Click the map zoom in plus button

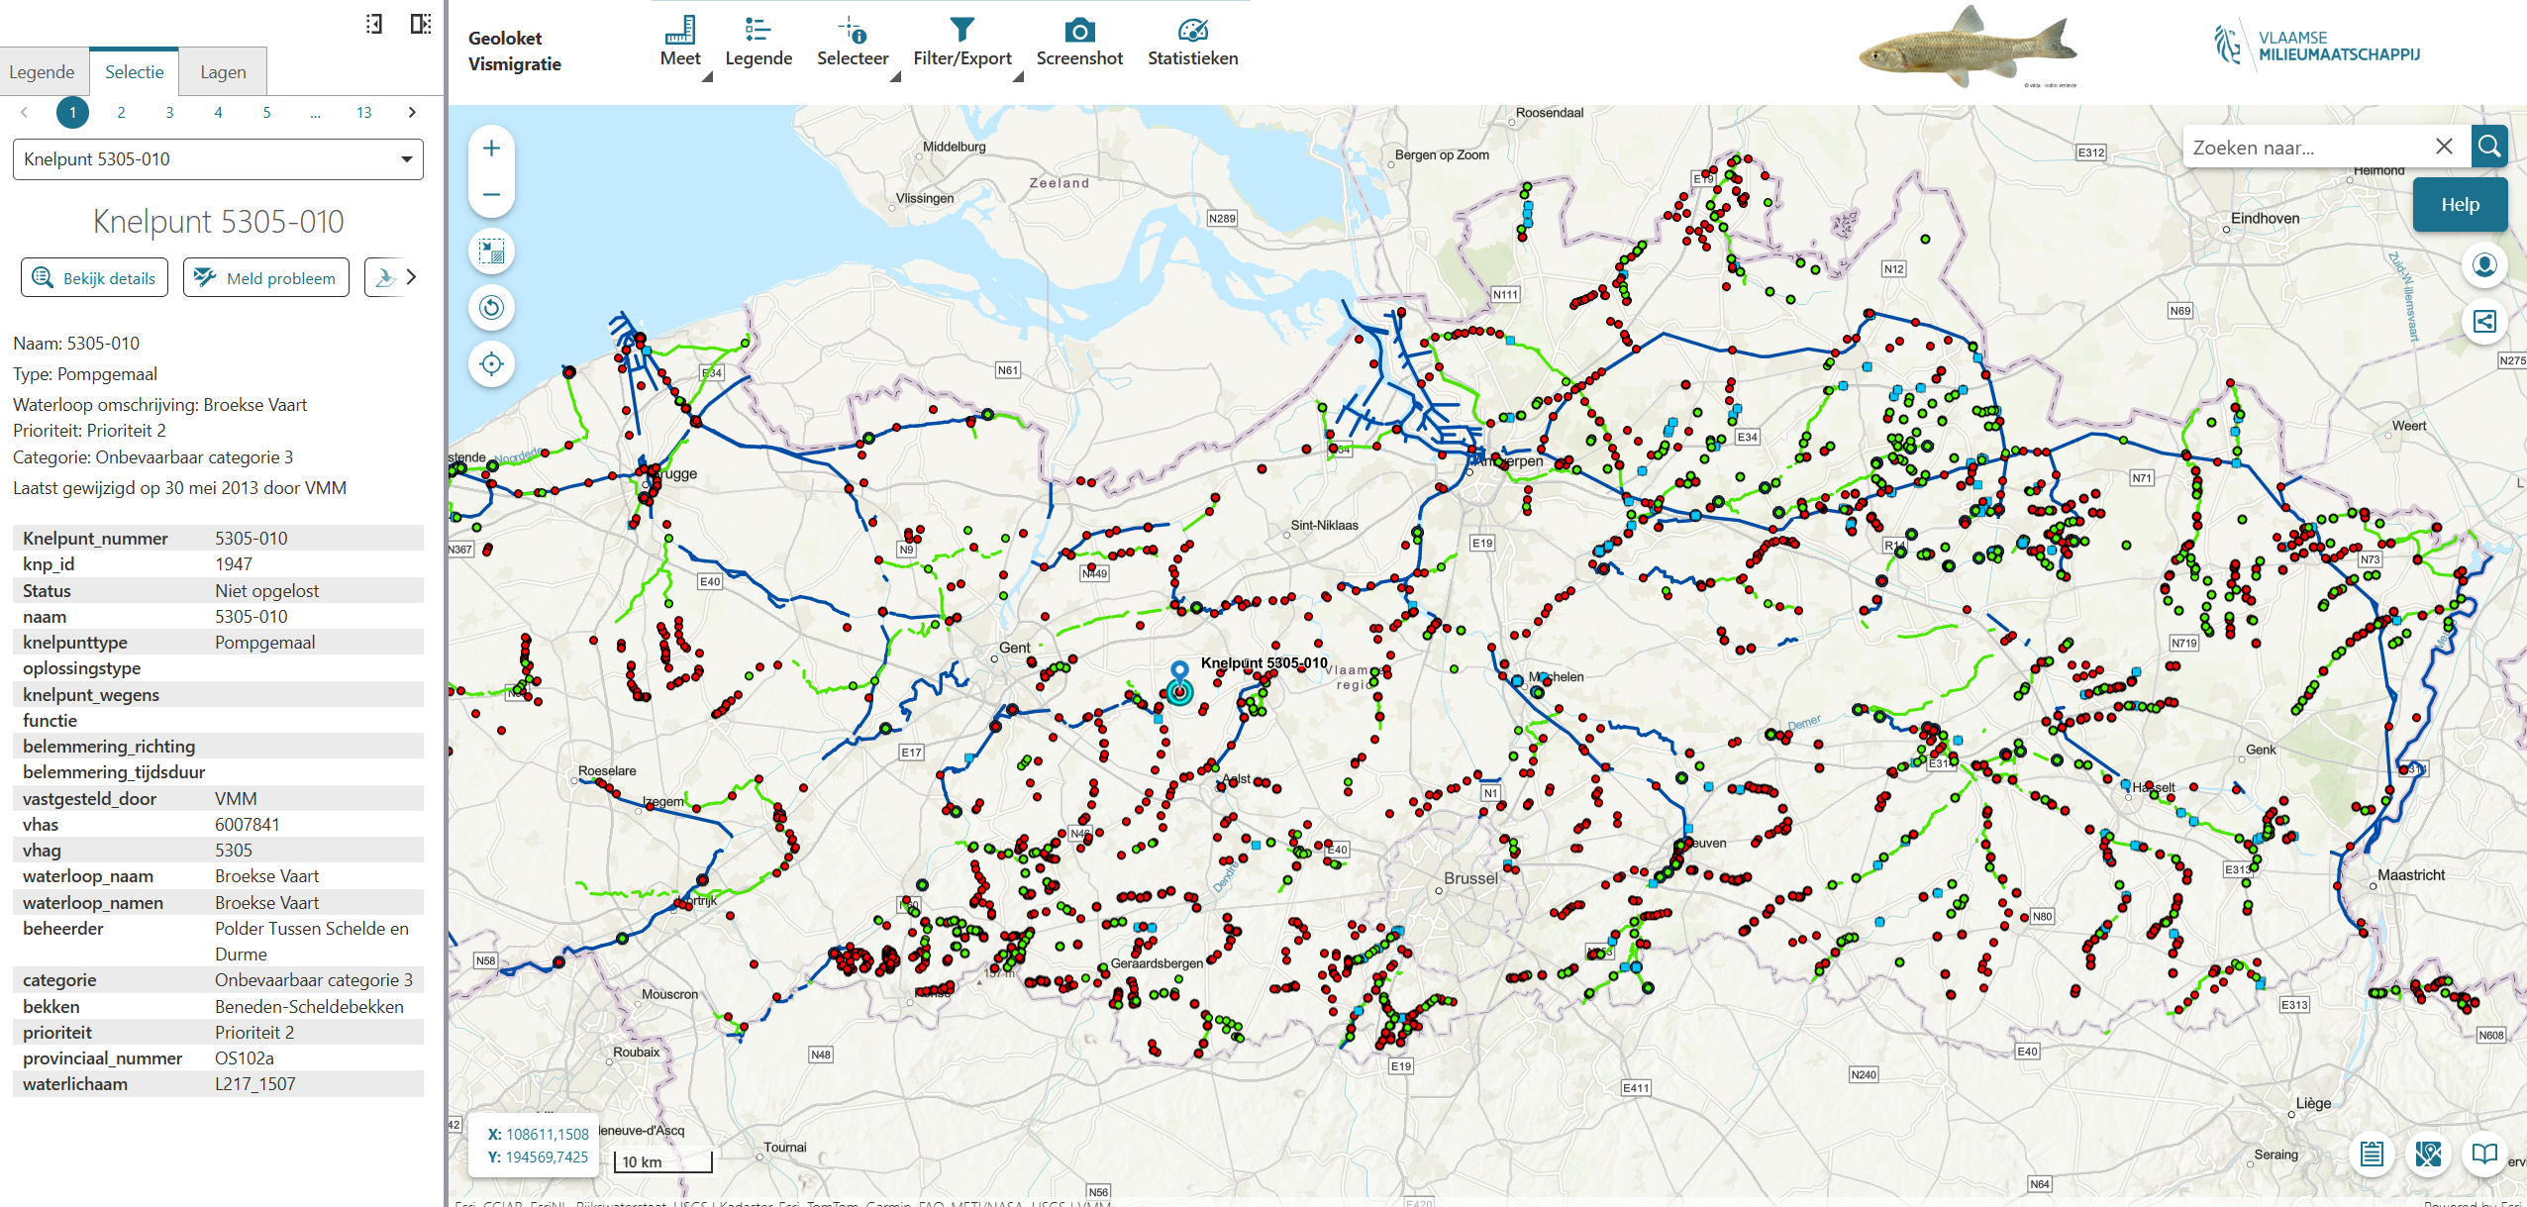[x=491, y=149]
